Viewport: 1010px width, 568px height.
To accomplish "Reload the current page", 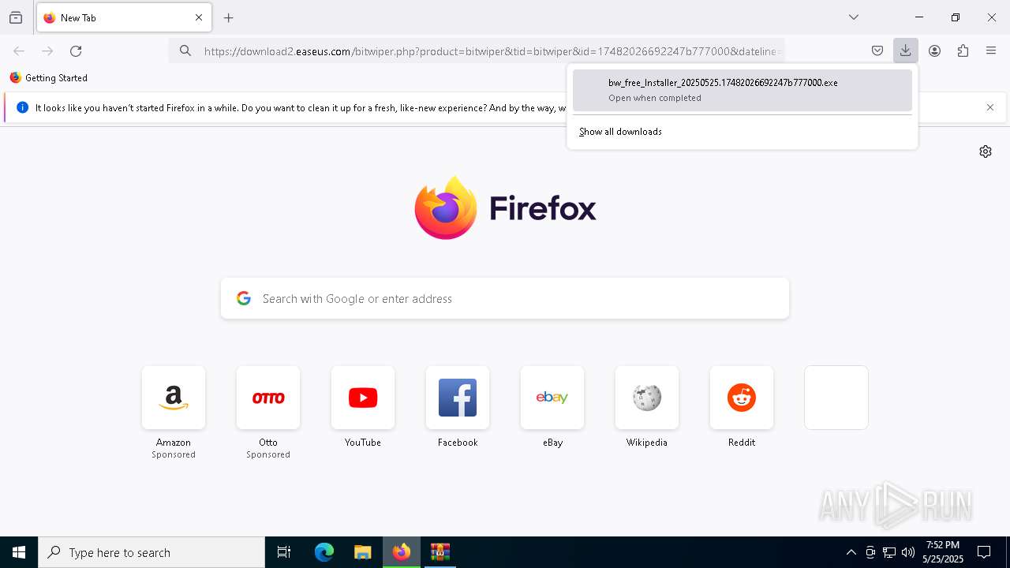I will pyautogui.click(x=76, y=51).
